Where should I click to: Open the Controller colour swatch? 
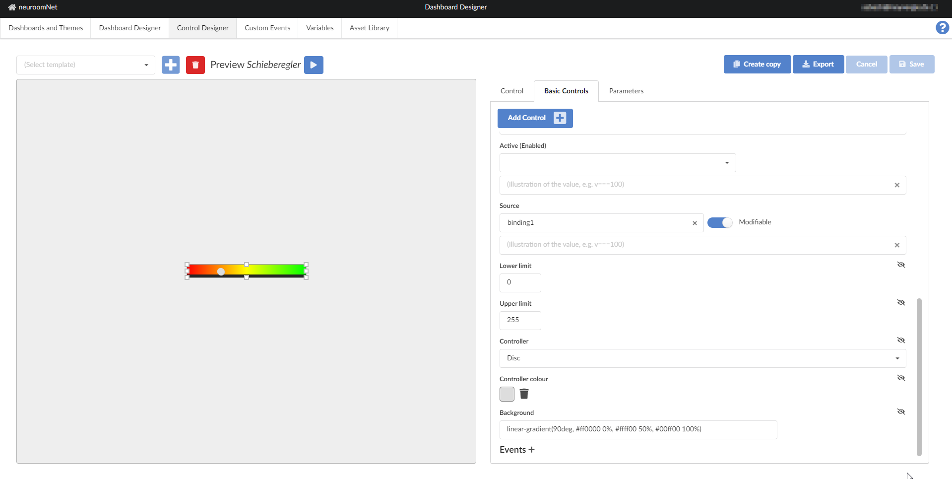click(x=507, y=394)
